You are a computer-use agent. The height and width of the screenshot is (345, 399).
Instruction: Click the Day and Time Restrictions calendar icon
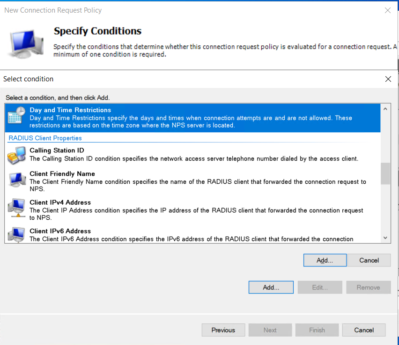(16, 115)
